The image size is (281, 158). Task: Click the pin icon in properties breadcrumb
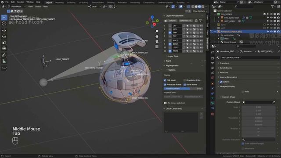pyautogui.click(x=278, y=51)
